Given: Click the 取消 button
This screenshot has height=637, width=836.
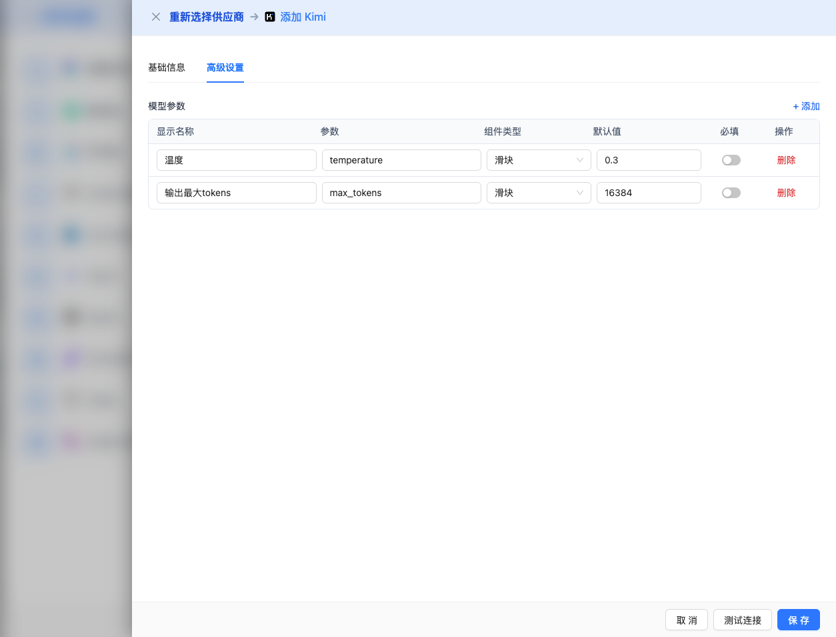Looking at the screenshot, I should click(686, 620).
